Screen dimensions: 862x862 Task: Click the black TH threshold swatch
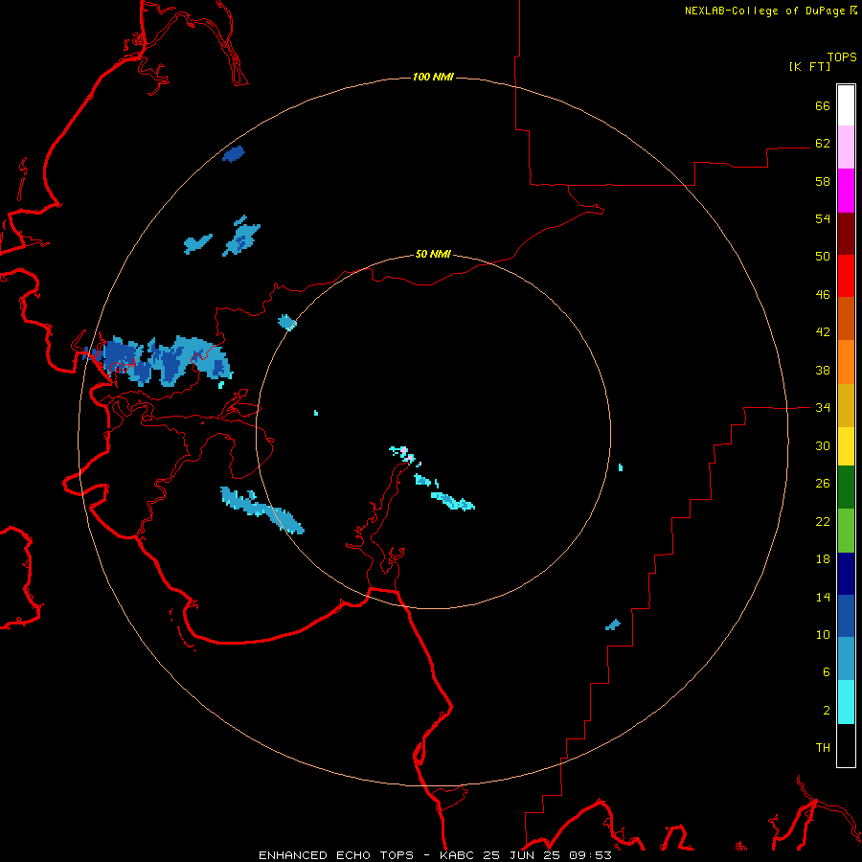click(846, 745)
